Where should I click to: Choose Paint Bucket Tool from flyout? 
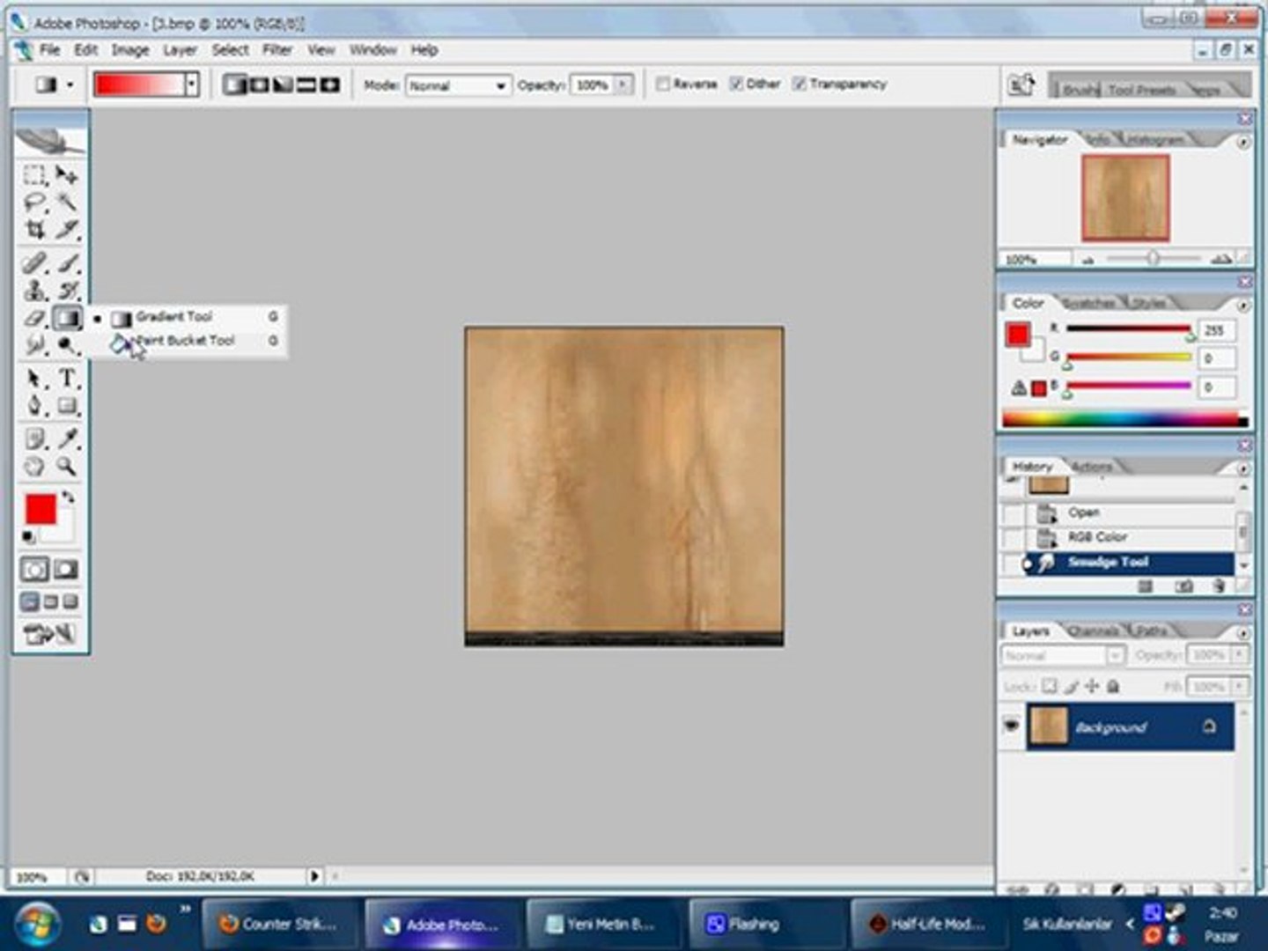[187, 341]
